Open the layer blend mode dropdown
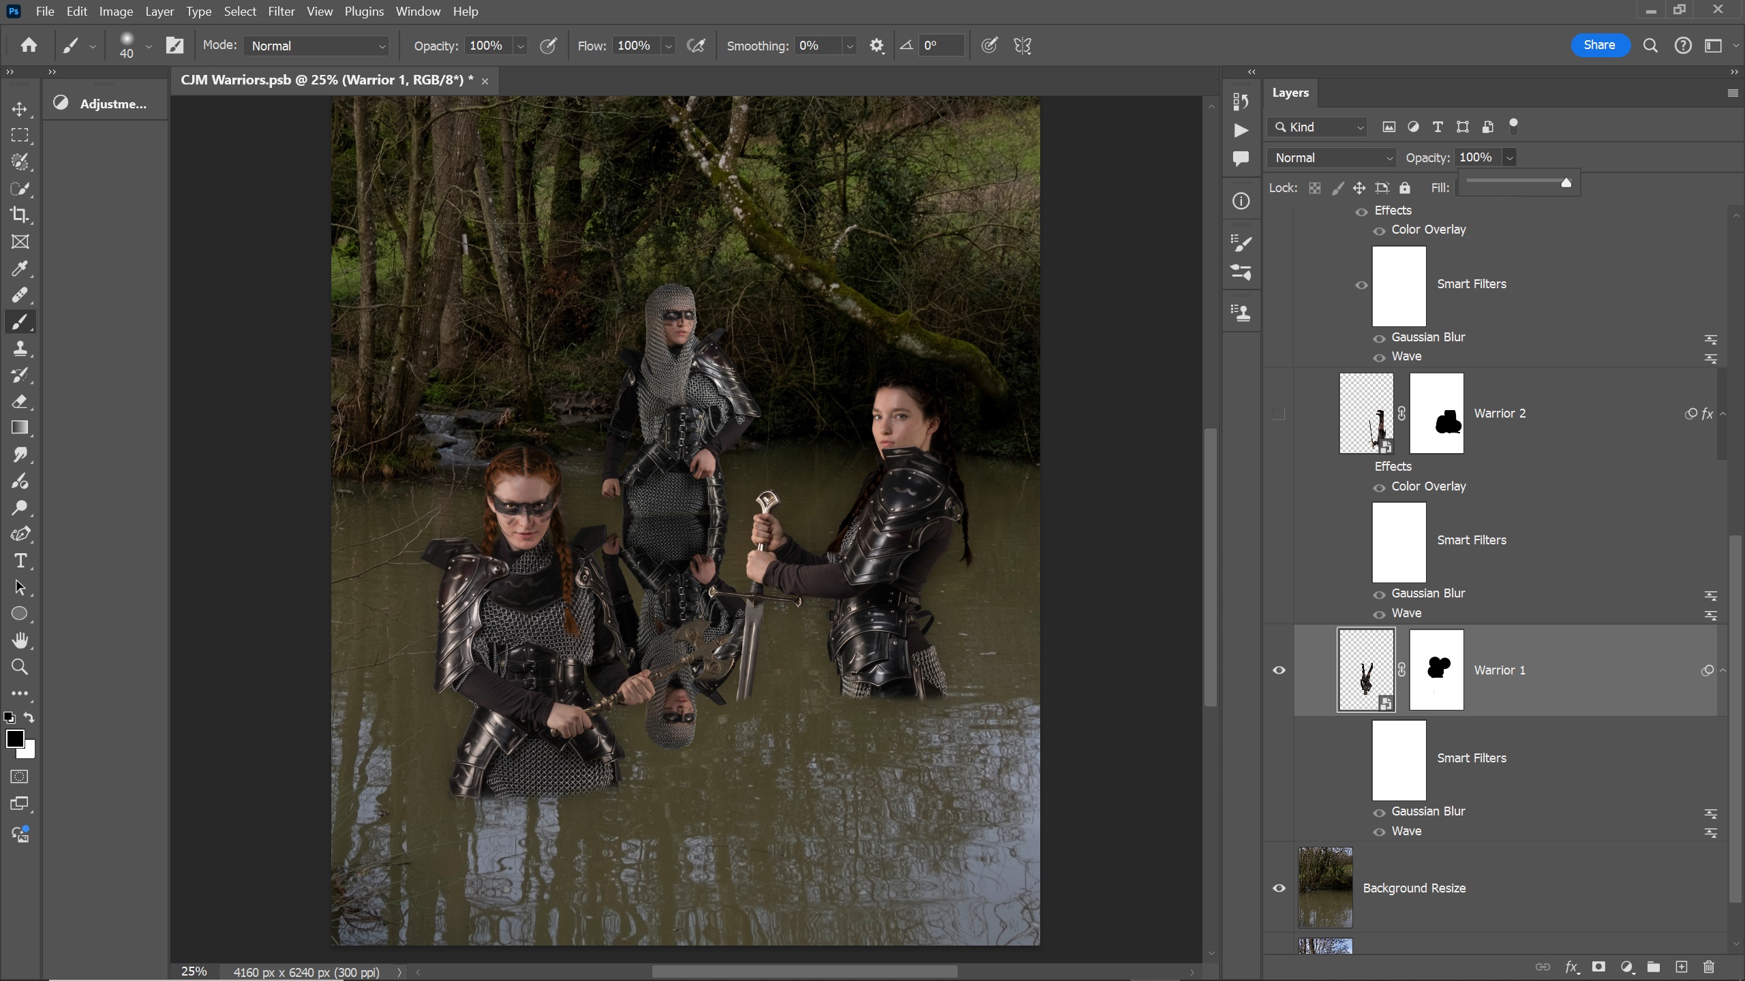The image size is (1745, 981). pos(1332,158)
